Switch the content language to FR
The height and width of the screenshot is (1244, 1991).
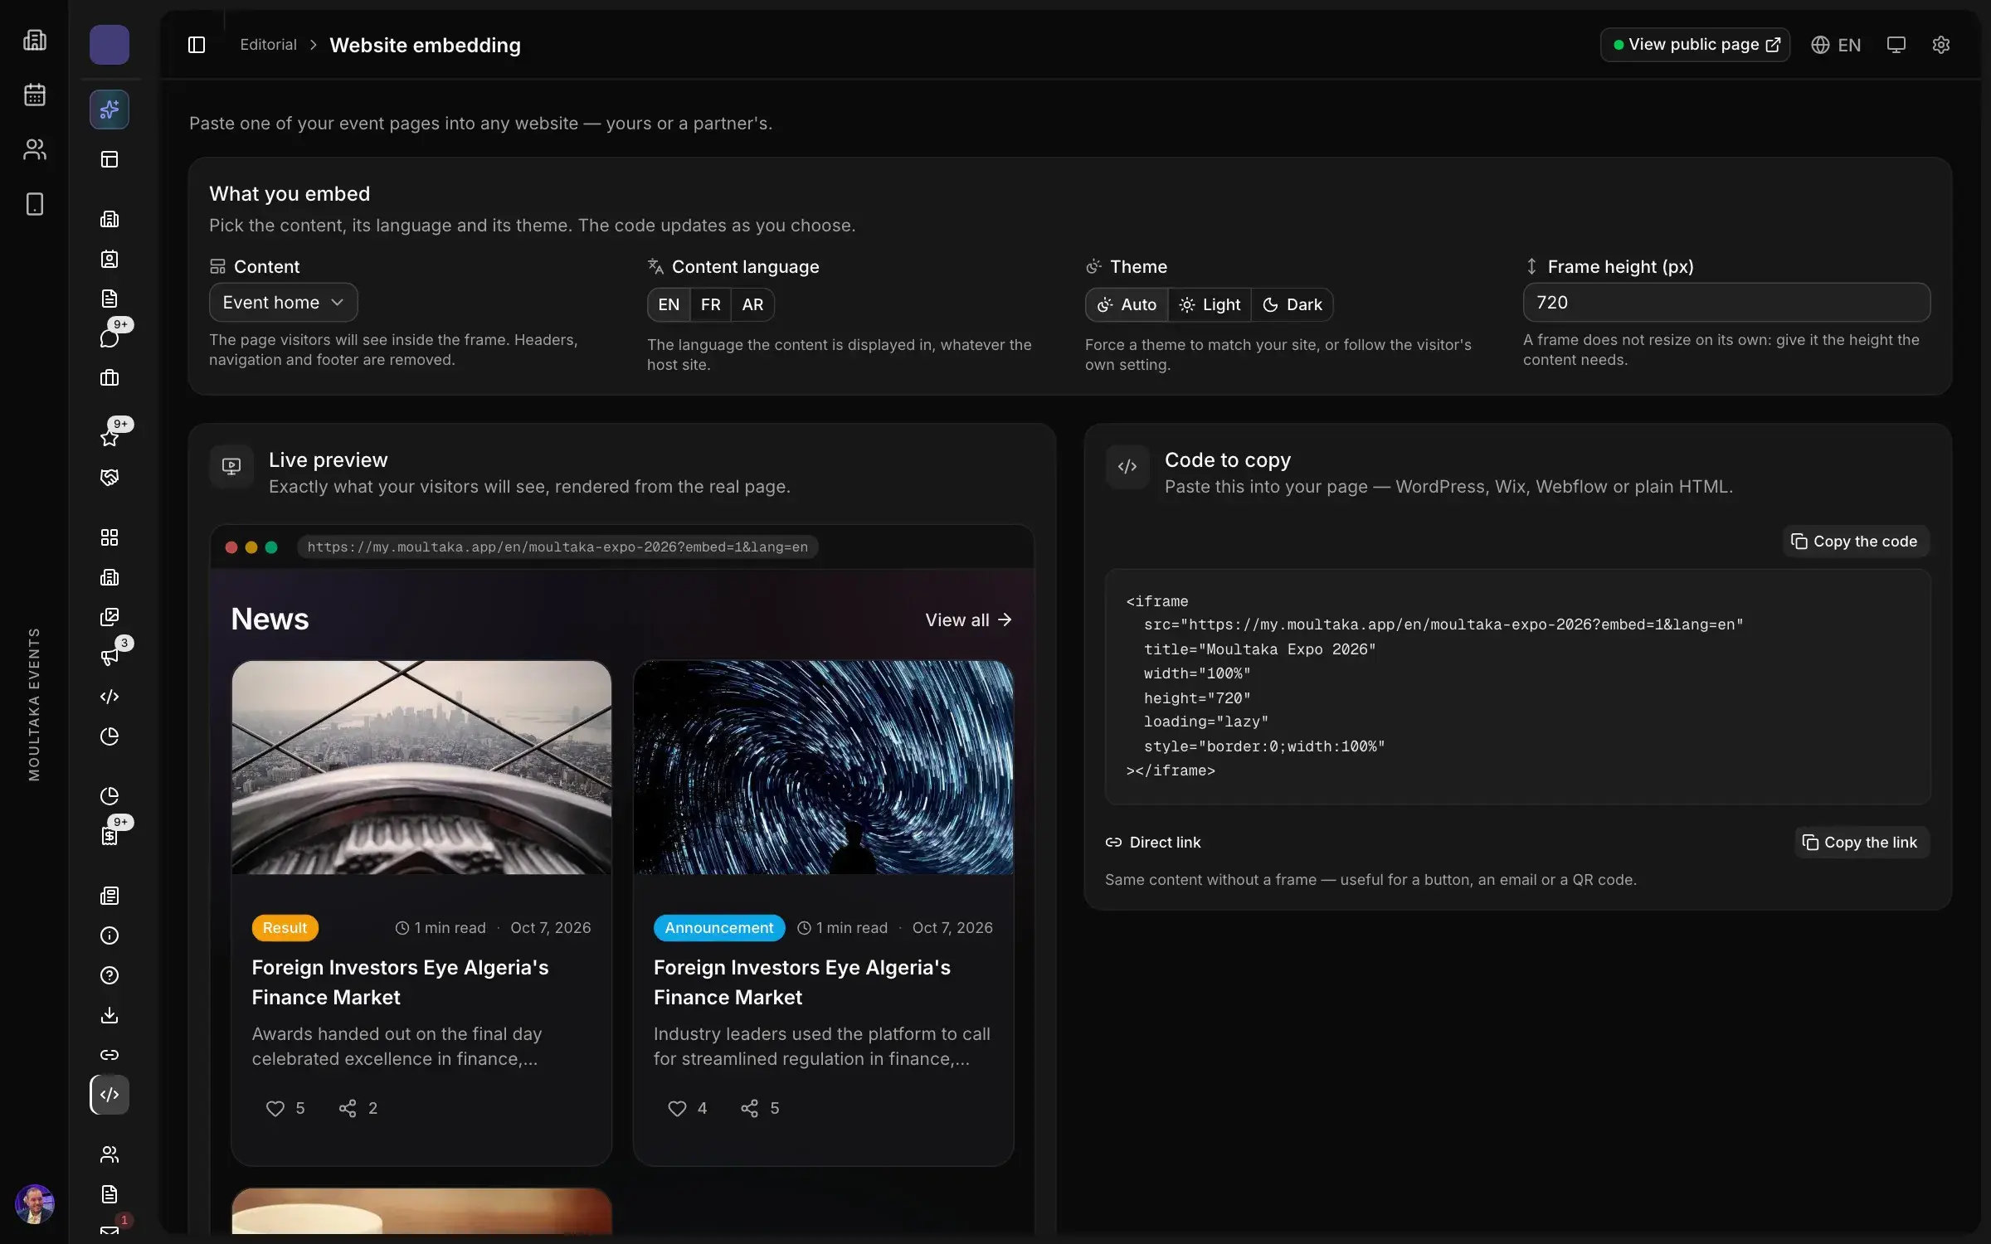[x=711, y=304]
